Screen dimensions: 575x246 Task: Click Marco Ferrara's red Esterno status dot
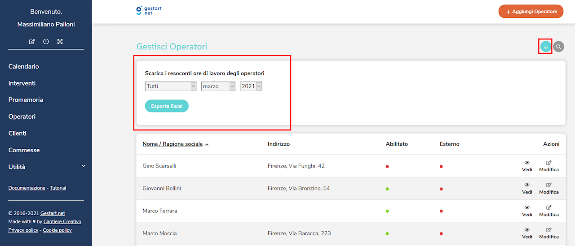point(441,211)
